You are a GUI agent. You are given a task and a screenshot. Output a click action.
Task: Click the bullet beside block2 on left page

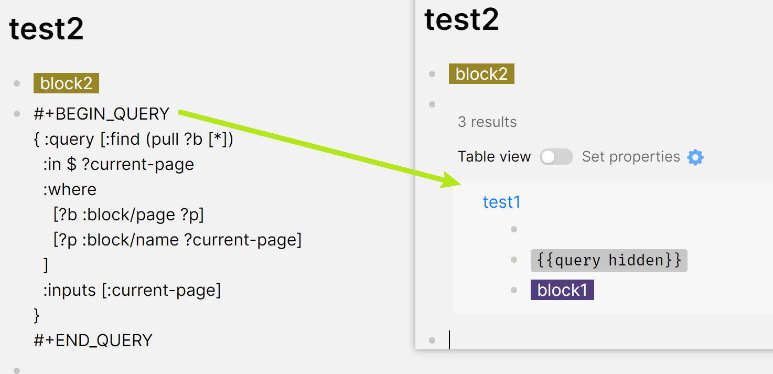point(16,82)
